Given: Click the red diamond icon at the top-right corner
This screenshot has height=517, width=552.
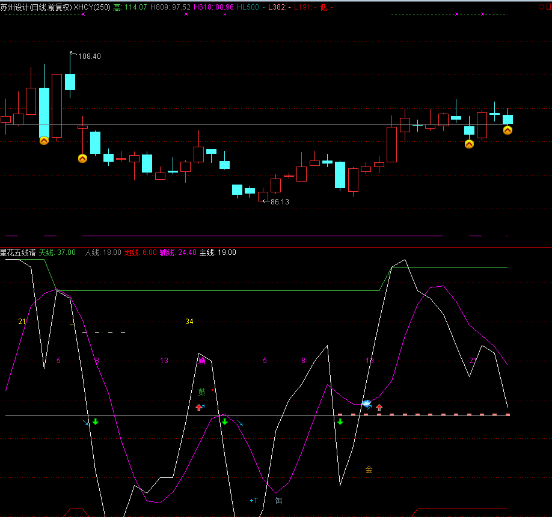Looking at the screenshot, I should (x=541, y=7).
